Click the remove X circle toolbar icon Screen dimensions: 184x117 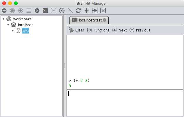(x=37, y=11)
